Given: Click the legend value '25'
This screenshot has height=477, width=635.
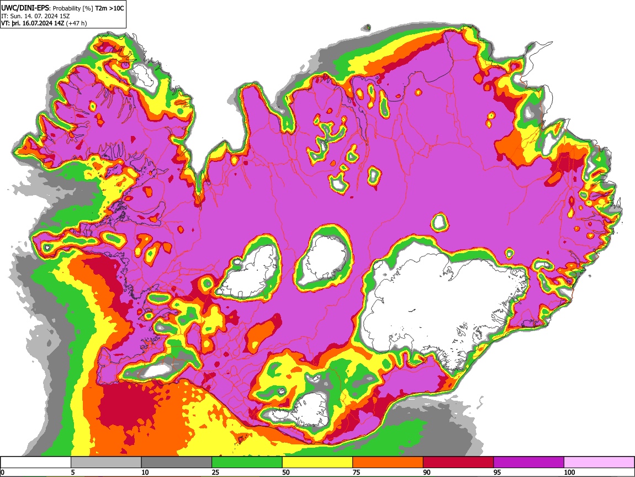Looking at the screenshot, I should click(x=215, y=472).
